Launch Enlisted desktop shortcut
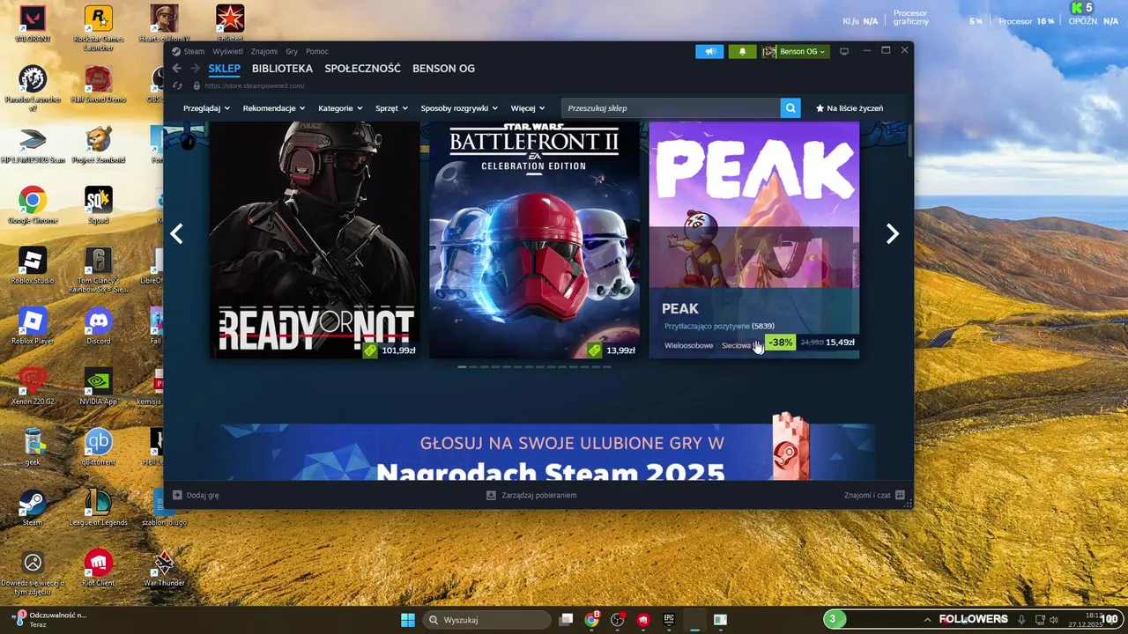Screen dimensions: 1128x634 pos(230,24)
